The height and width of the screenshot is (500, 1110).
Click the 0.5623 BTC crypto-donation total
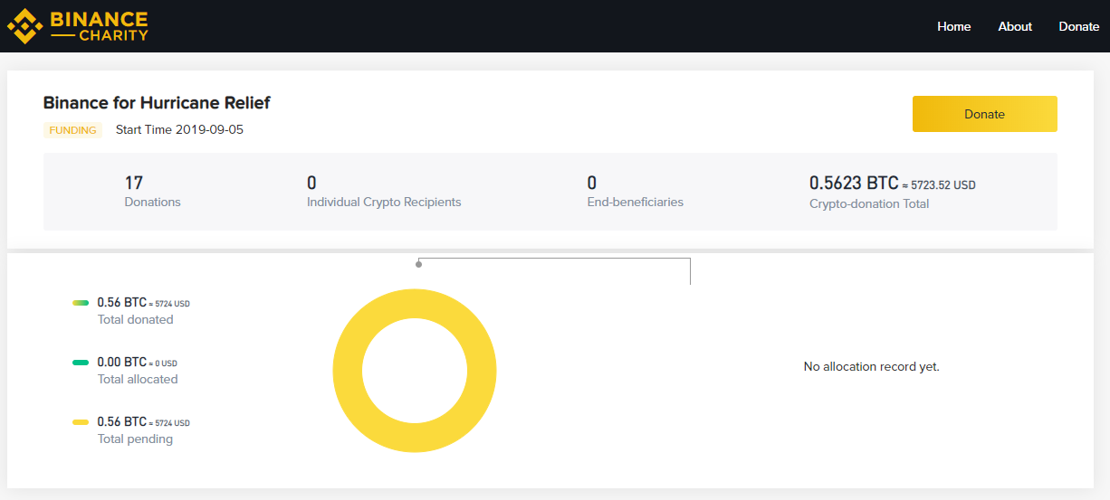[854, 184]
